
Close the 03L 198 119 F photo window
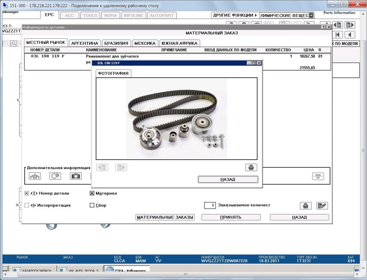pos(259,63)
